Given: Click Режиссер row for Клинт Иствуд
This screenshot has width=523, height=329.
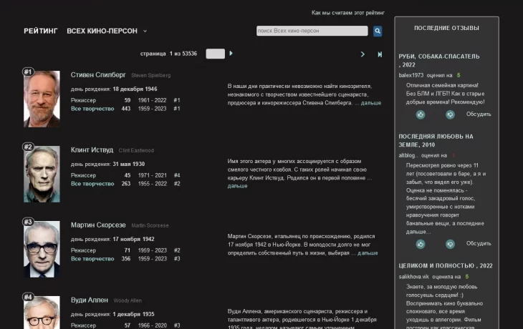Looking at the screenshot, I should [125, 175].
